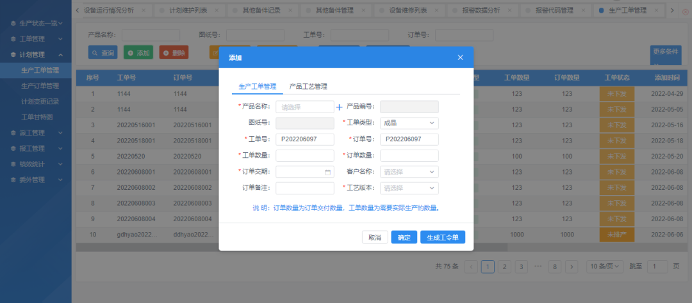Open the 产品名称 select field
The height and width of the screenshot is (303, 692).
pyautogui.click(x=305, y=107)
